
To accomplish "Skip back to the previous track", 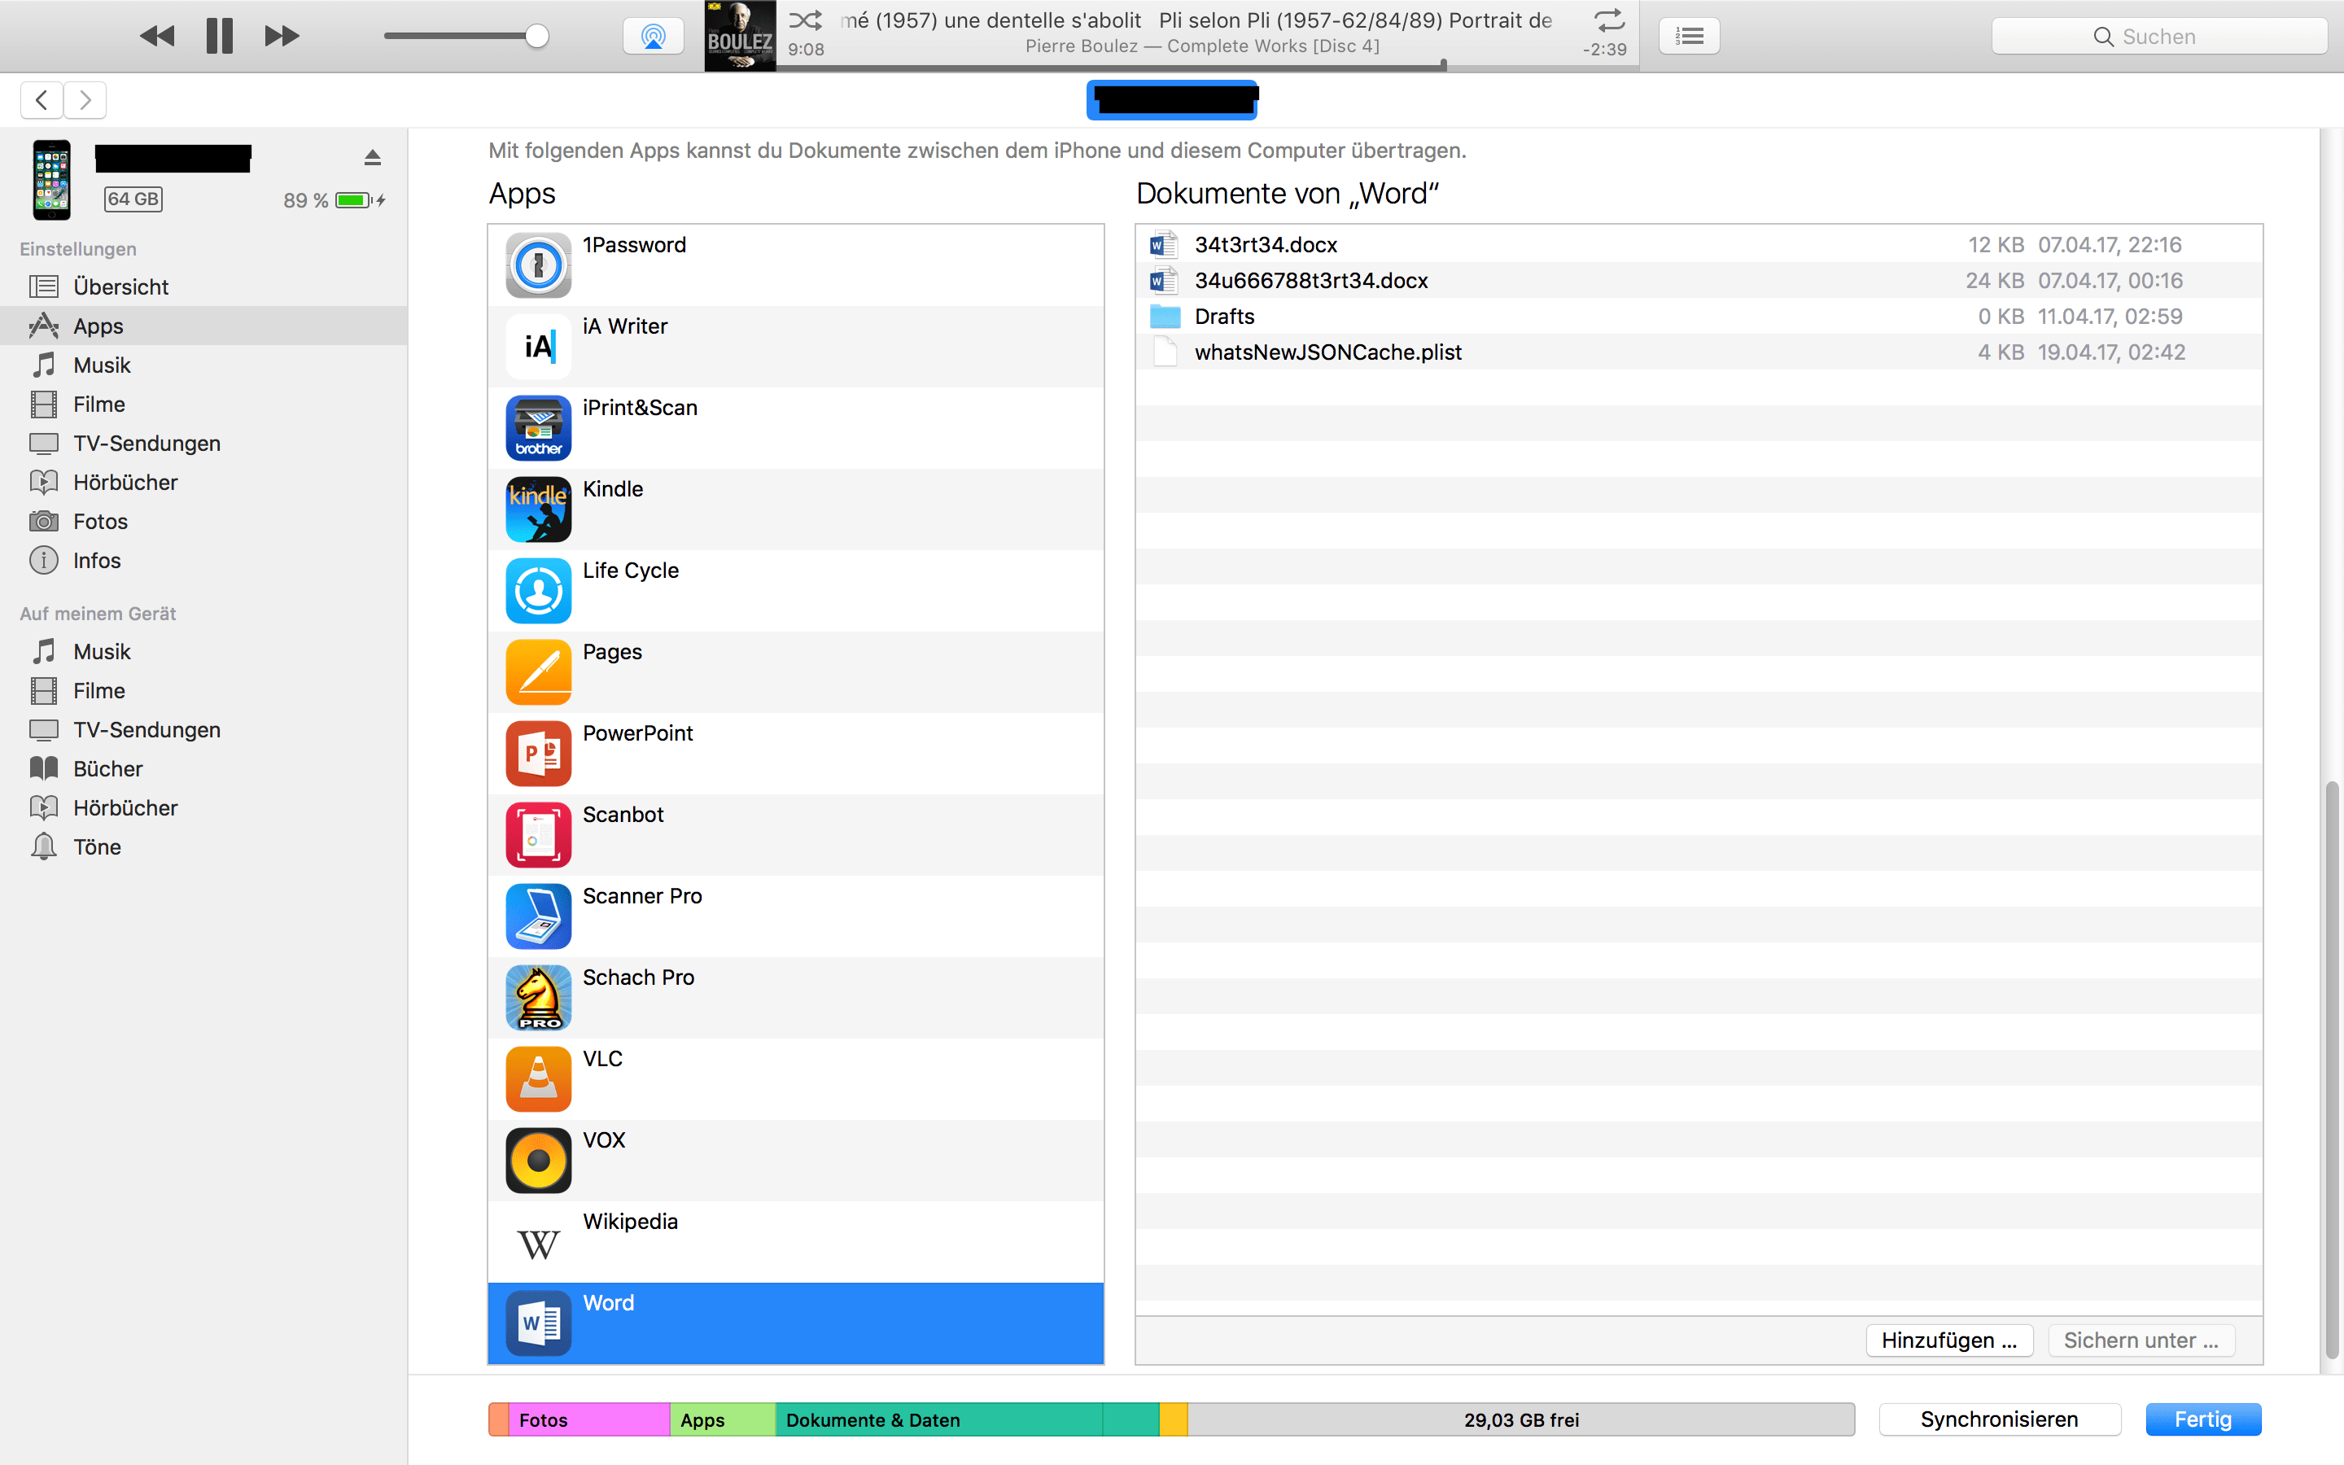I will pyautogui.click(x=157, y=37).
